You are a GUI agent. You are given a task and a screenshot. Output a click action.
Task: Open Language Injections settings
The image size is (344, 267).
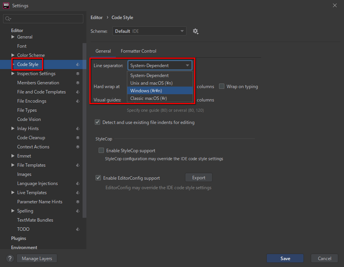coord(37,183)
